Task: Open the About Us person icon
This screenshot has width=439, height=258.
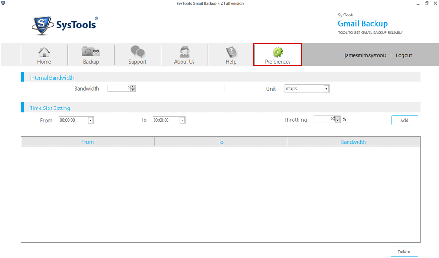Action: pyautogui.click(x=184, y=52)
